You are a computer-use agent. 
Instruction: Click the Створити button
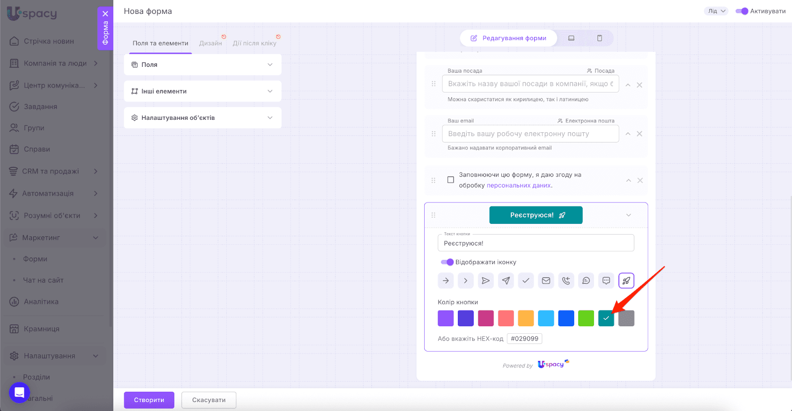(149, 400)
